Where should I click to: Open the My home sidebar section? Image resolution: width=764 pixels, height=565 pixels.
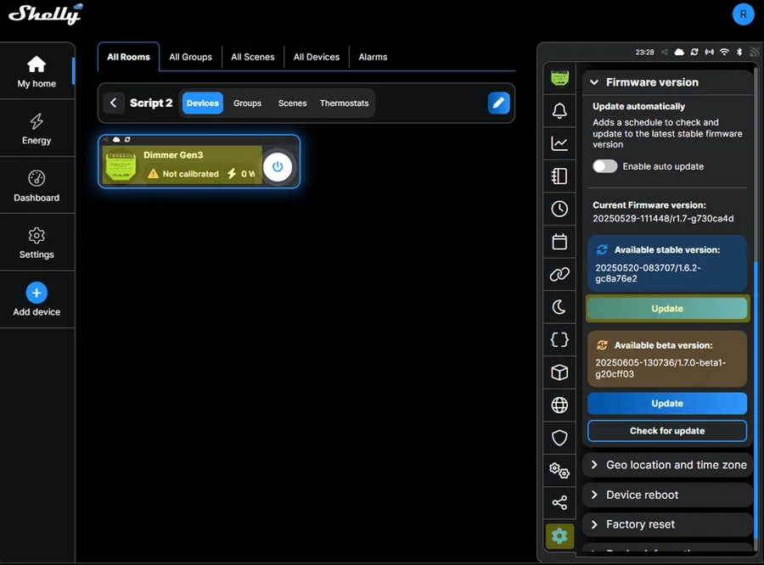(37, 71)
